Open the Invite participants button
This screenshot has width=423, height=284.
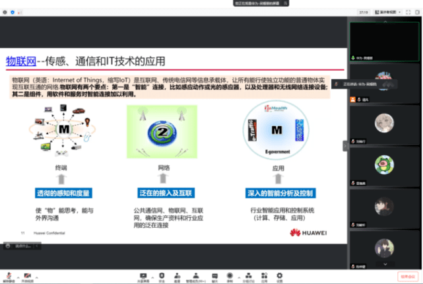(177, 277)
